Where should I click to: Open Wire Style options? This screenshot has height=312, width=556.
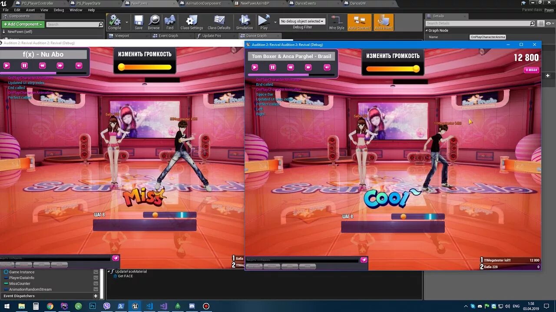pos(336,23)
